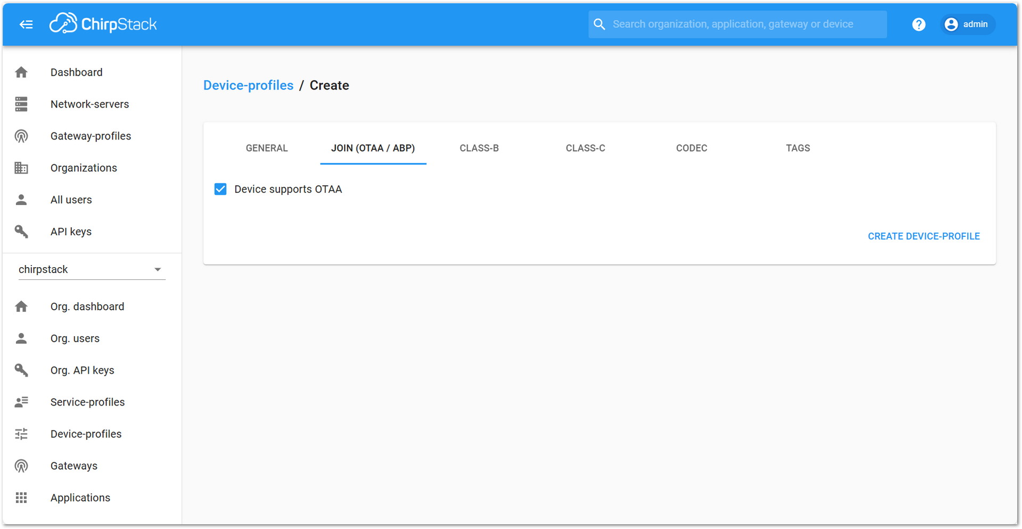Click the Device-profiles sliders icon

pos(21,434)
